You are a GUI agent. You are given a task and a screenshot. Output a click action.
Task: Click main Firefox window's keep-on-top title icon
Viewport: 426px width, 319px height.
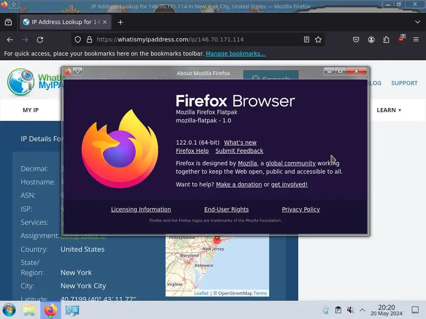click(14, 4)
